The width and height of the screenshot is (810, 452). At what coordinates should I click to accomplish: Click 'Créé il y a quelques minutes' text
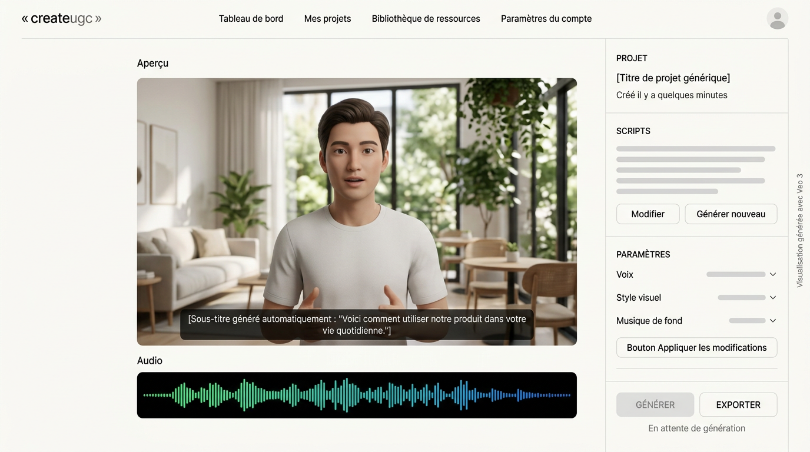[x=672, y=95]
